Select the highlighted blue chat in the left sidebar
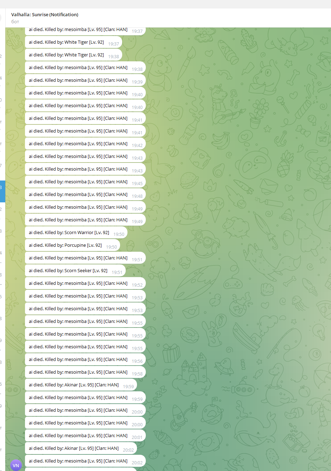This screenshot has width=331, height=471. (x=2, y=191)
